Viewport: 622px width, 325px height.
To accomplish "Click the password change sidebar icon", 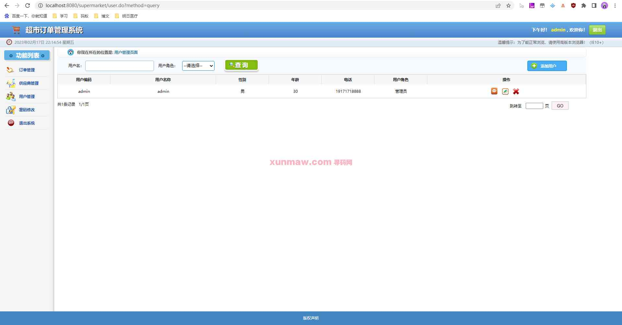I will point(11,110).
